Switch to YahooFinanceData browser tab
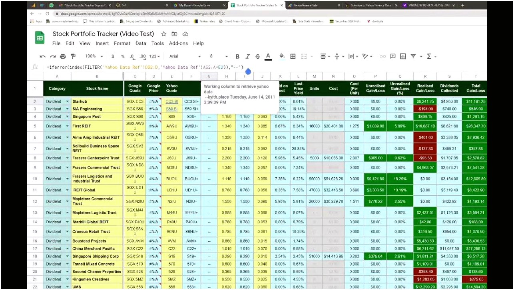514x290 pixels. point(313,5)
